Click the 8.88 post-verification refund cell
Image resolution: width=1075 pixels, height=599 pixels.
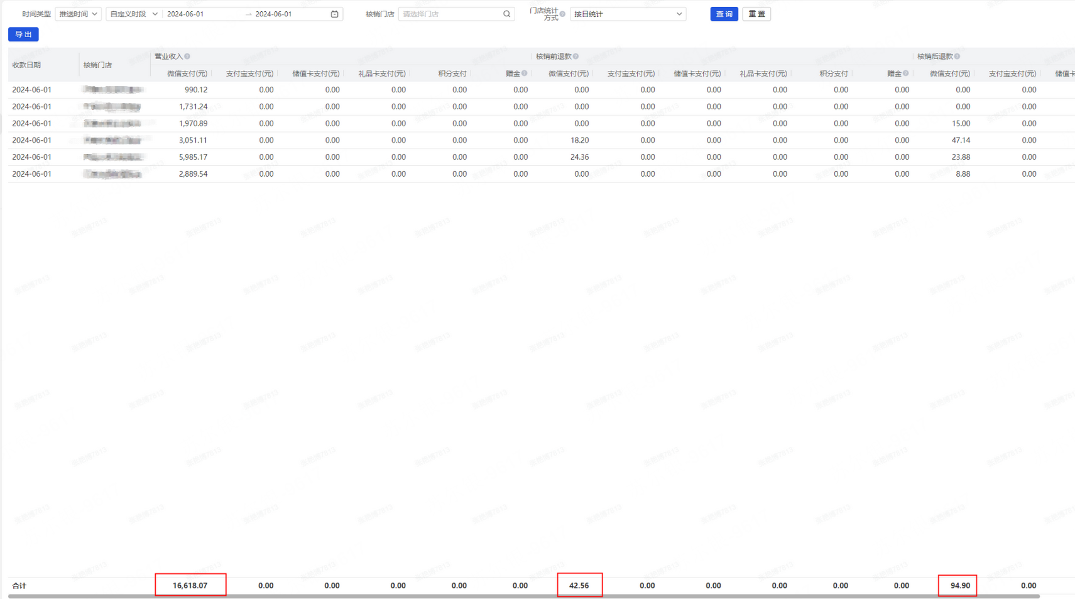point(963,174)
